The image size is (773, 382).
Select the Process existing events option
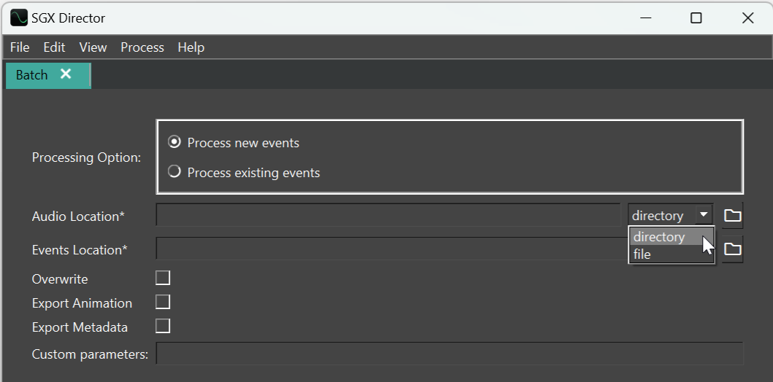pos(174,173)
